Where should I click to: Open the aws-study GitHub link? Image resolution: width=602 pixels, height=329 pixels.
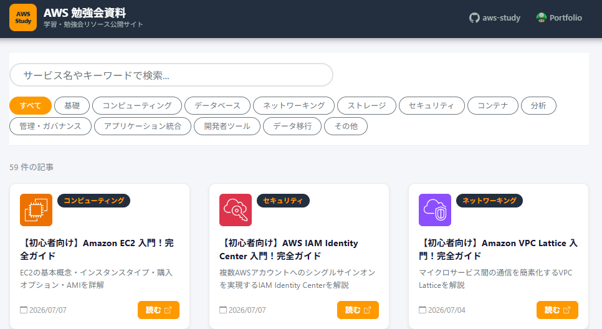click(x=495, y=17)
